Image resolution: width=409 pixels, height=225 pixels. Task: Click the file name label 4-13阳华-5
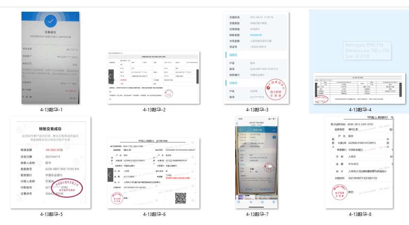pos(51,214)
